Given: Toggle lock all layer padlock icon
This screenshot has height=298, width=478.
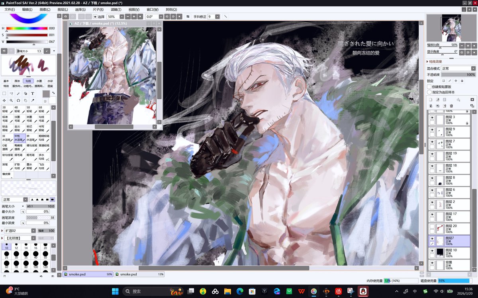Looking at the screenshot, I should [x=462, y=81].
